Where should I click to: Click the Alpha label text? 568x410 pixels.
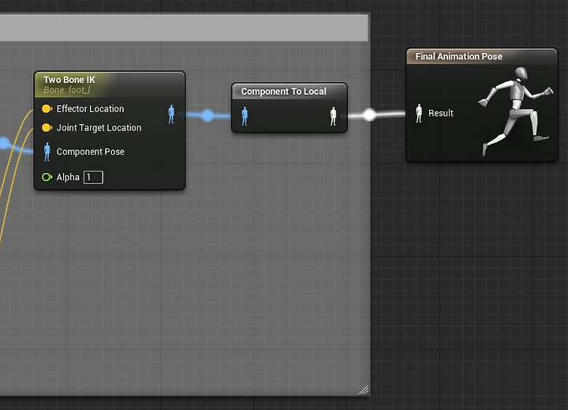pyautogui.click(x=68, y=177)
